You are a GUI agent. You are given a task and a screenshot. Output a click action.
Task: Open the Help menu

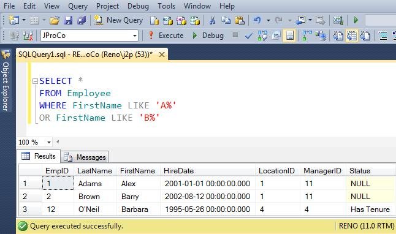(227, 6)
